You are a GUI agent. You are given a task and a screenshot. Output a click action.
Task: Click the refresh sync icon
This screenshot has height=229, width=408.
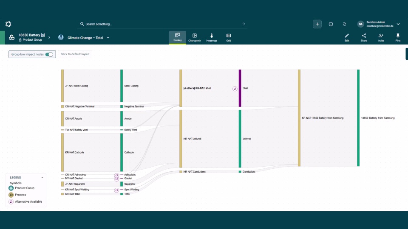[x=344, y=24]
